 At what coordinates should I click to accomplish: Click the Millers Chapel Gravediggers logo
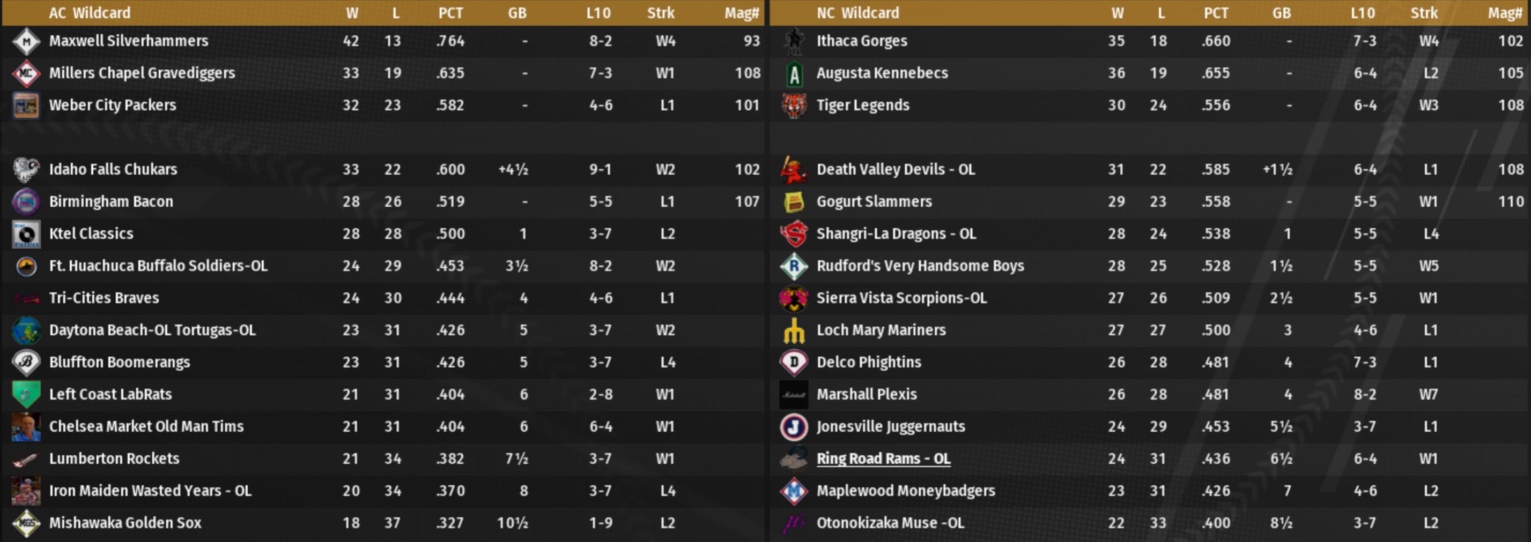coord(26,73)
